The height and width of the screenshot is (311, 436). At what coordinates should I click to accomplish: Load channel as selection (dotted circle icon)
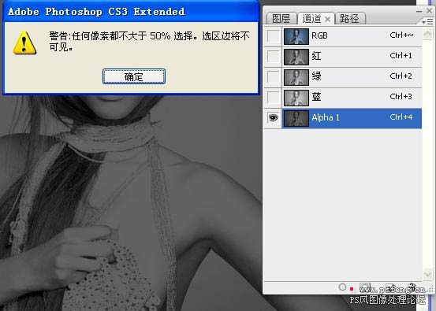(x=342, y=287)
